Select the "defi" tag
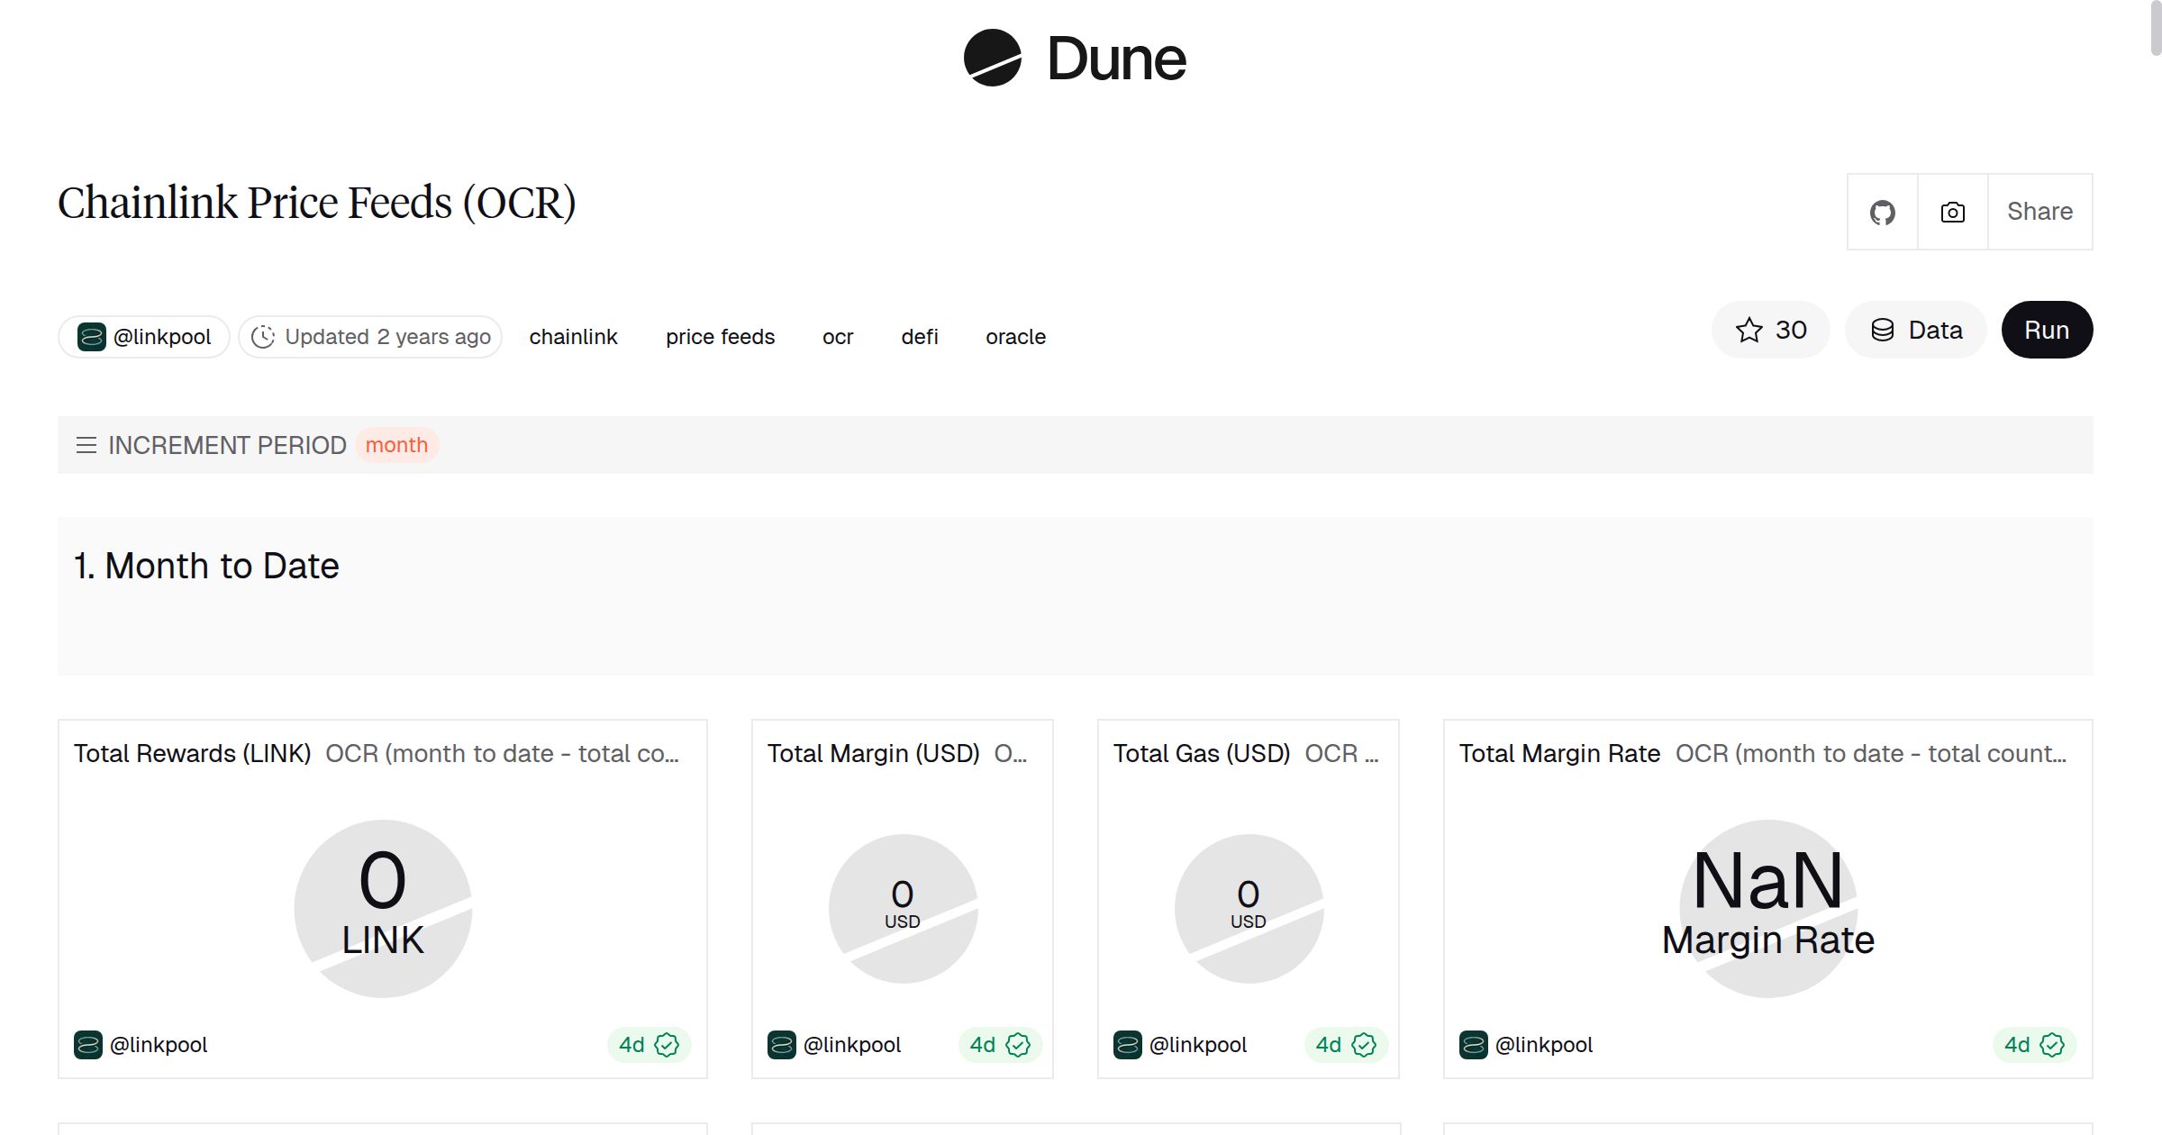Screen dimensions: 2162x1135 (920, 336)
